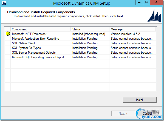
Task: Click the Dynamics CRM title bar icon
Action: click(x=4, y=3)
